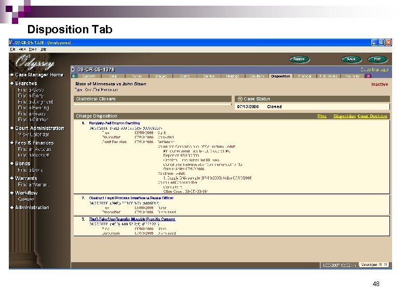Open the Tools menu

[33, 49]
